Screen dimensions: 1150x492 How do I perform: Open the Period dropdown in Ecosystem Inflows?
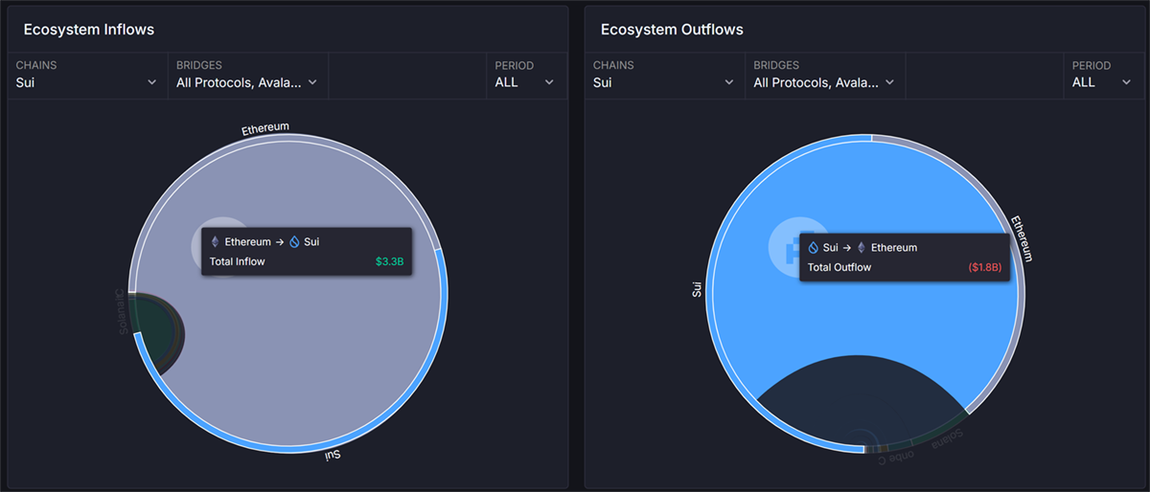(x=525, y=75)
